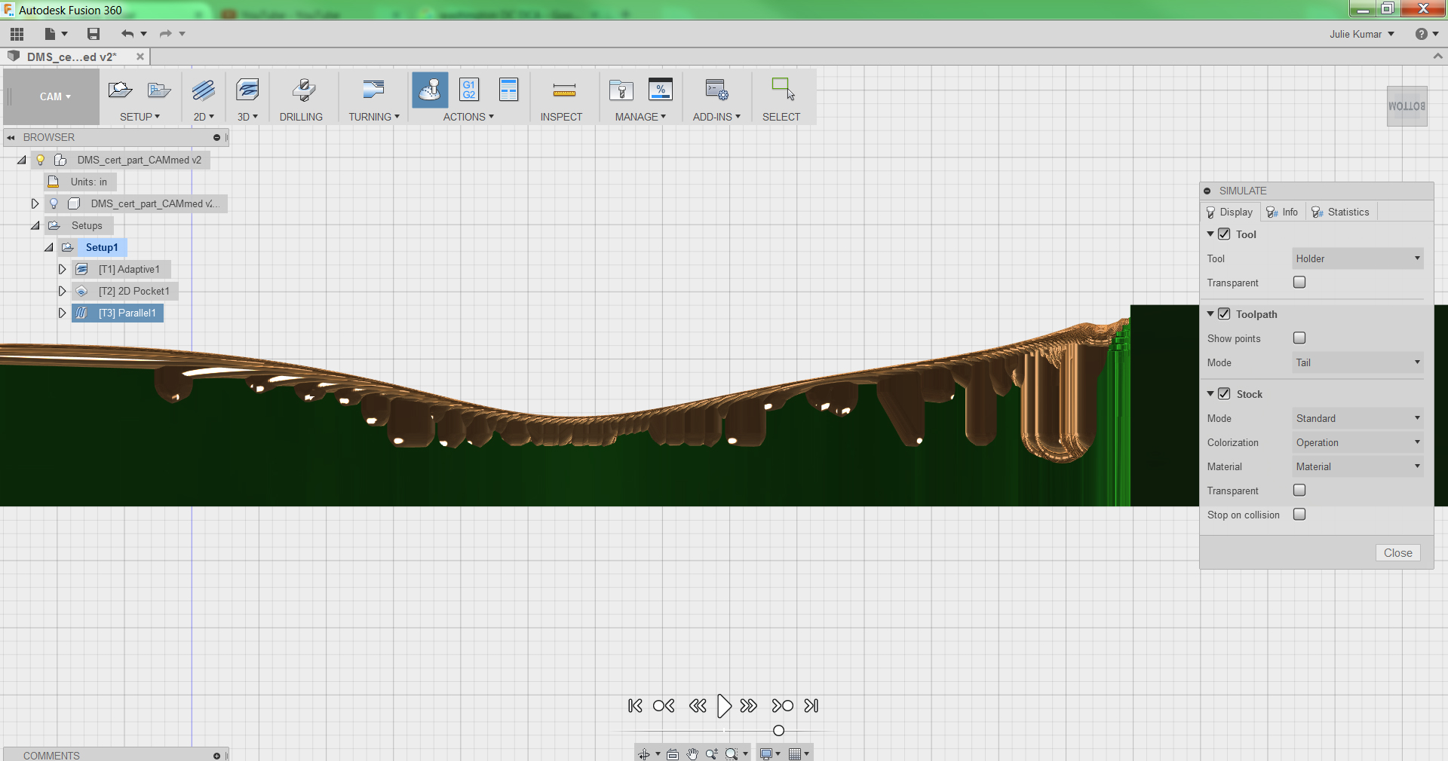Viewport: 1448px width, 761px height.
Task: Enable Transparent checkbox under Tool
Action: pyautogui.click(x=1299, y=283)
